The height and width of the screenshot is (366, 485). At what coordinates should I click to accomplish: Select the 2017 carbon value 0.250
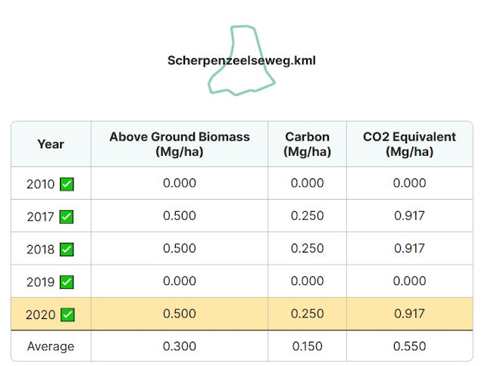pyautogui.click(x=307, y=216)
